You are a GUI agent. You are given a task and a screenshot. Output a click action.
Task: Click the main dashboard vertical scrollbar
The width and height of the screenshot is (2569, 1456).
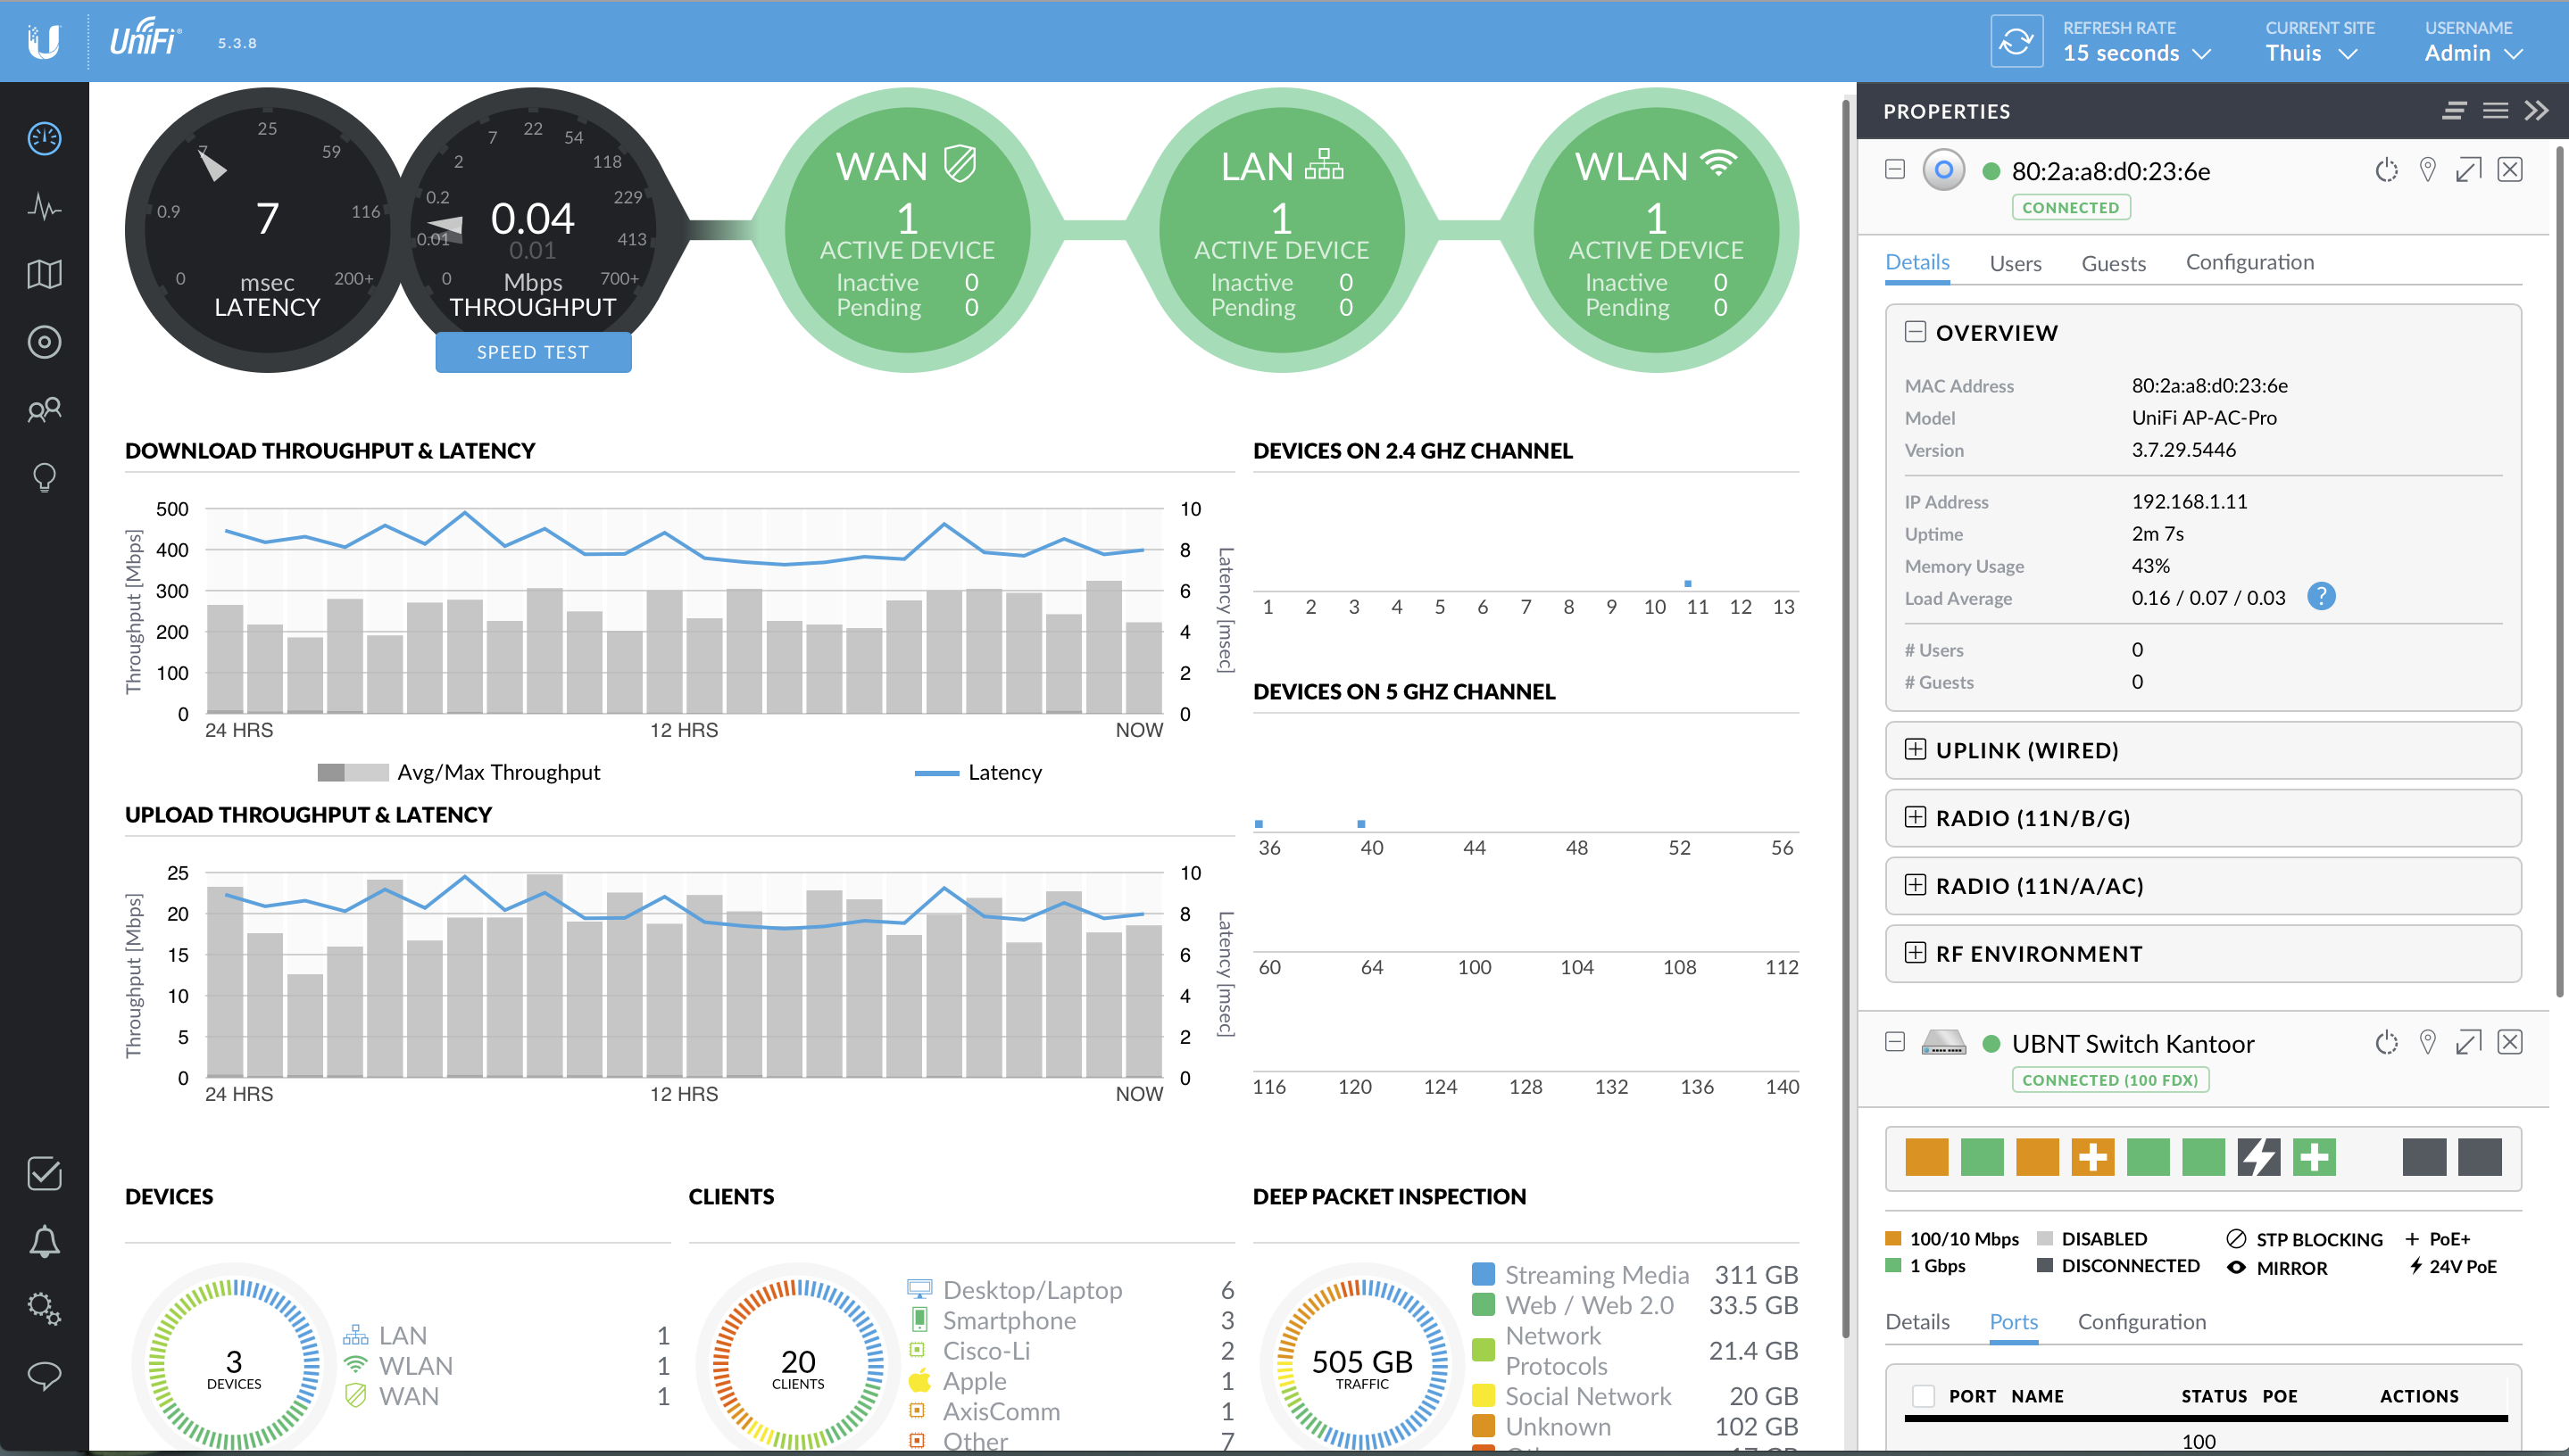click(1846, 718)
